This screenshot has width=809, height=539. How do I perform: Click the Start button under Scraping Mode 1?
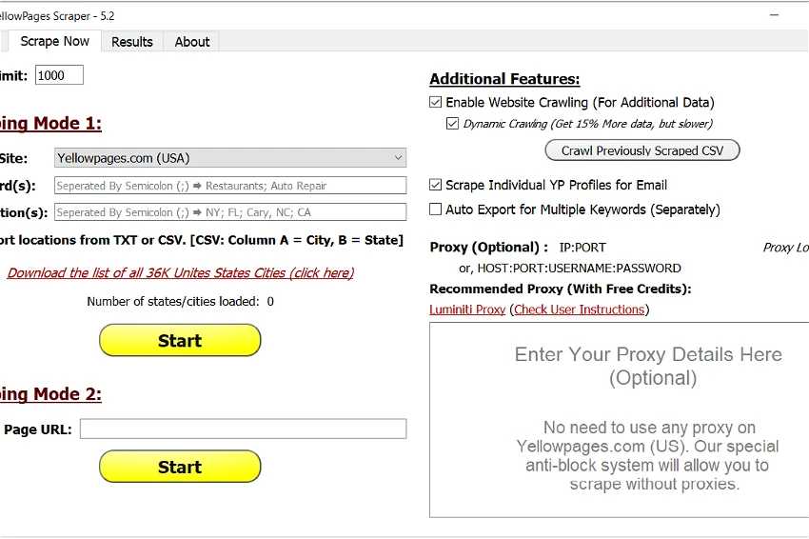pyautogui.click(x=180, y=340)
